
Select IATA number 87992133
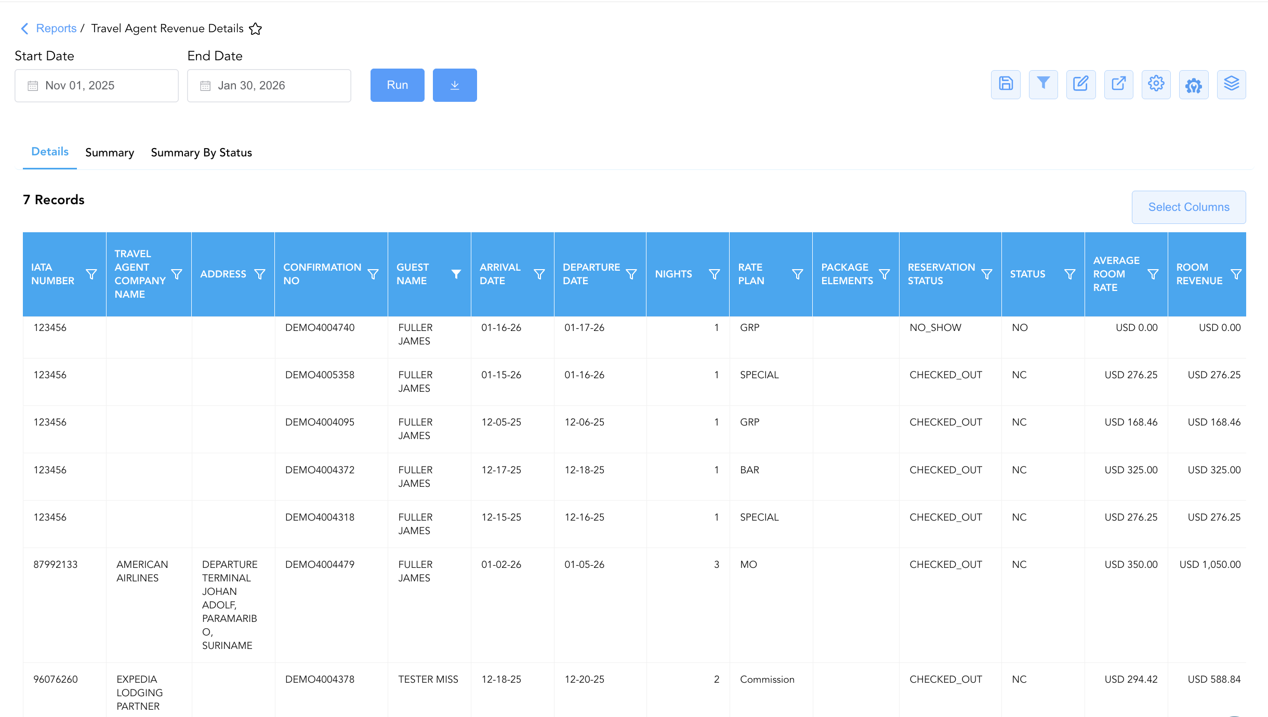click(x=56, y=565)
